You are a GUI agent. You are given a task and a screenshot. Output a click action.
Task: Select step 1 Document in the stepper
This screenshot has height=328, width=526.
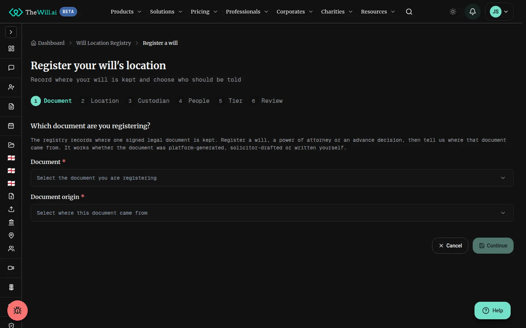click(x=52, y=101)
